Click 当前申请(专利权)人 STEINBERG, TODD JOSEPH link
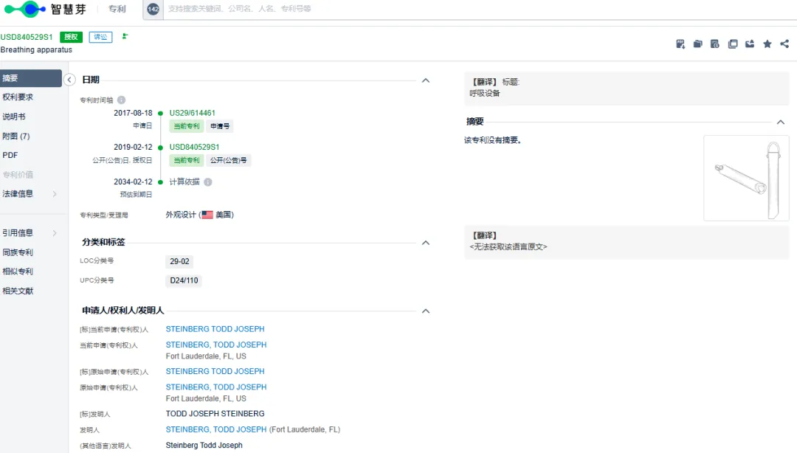 tap(216, 345)
